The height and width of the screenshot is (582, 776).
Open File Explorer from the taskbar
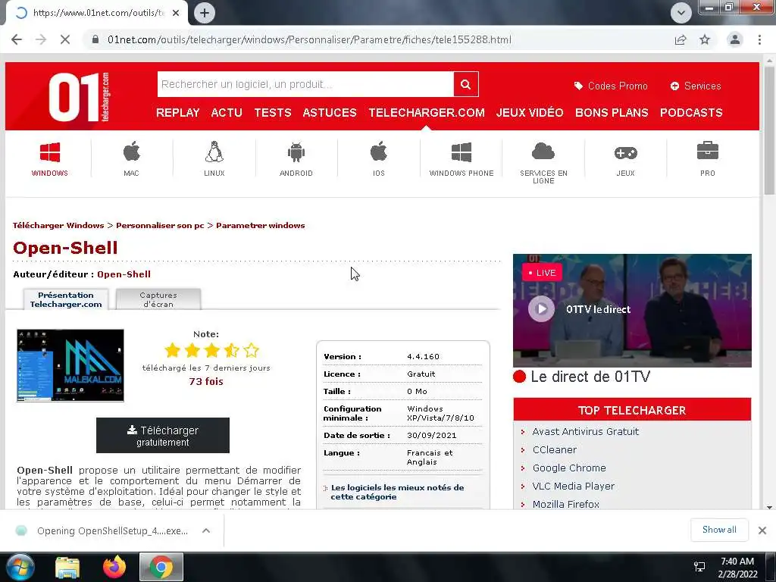coord(67,568)
